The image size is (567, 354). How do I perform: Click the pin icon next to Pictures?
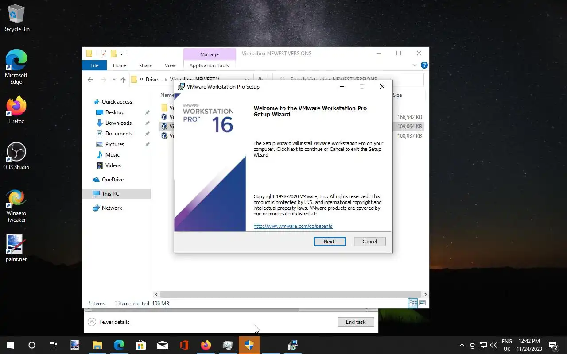pyautogui.click(x=148, y=144)
